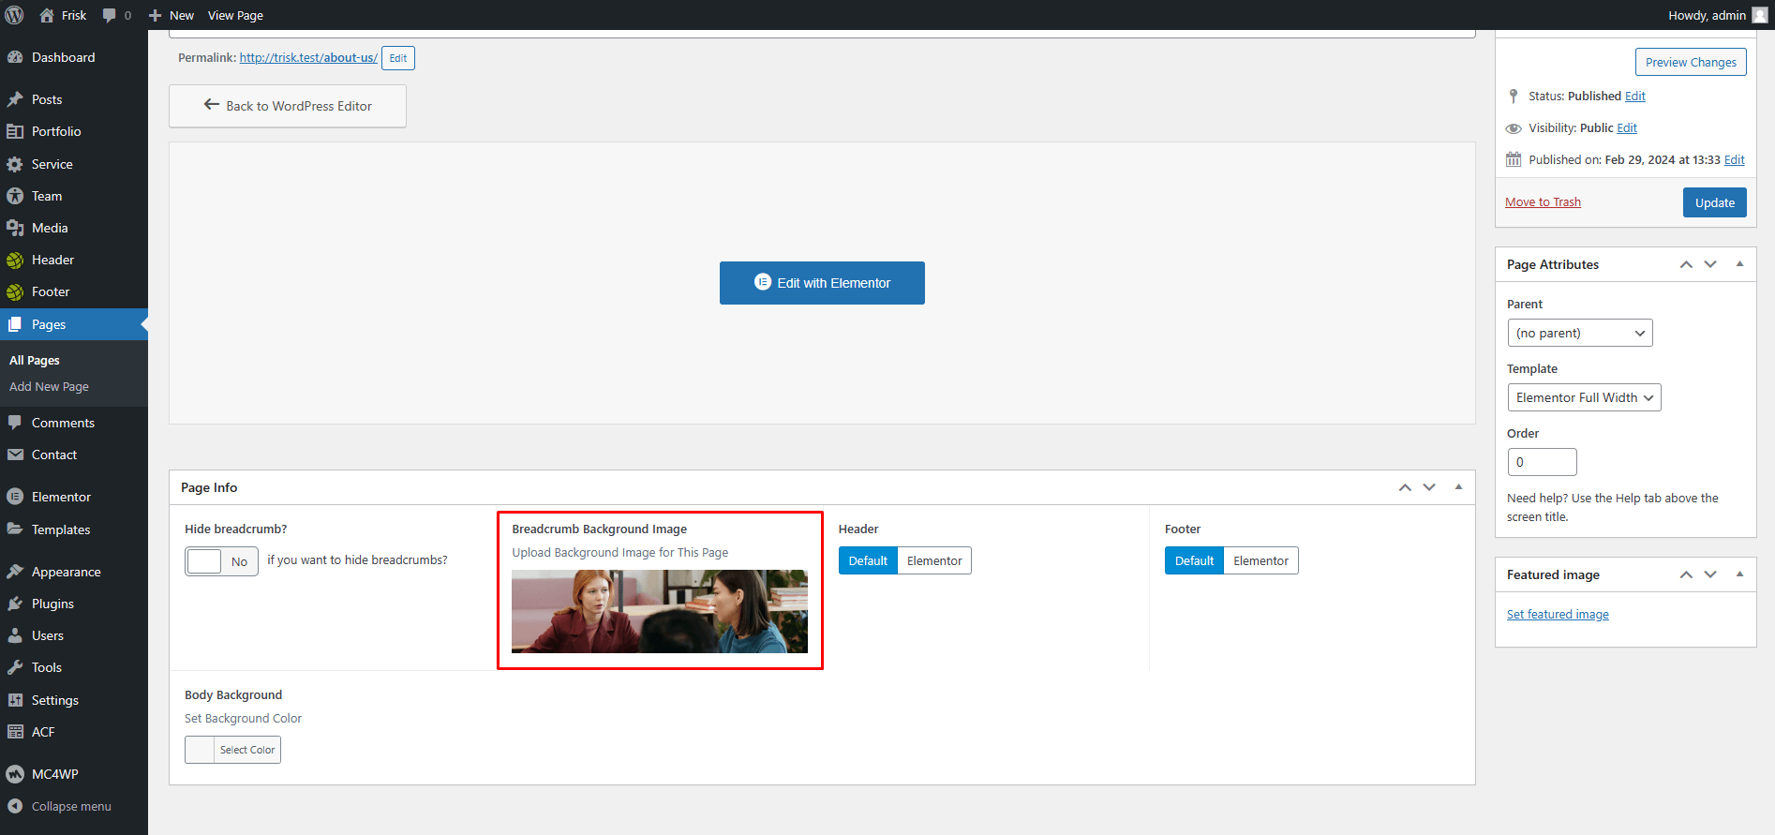This screenshot has width=1775, height=835.
Task: Click the Portfolio sidebar icon
Action: click(x=15, y=131)
